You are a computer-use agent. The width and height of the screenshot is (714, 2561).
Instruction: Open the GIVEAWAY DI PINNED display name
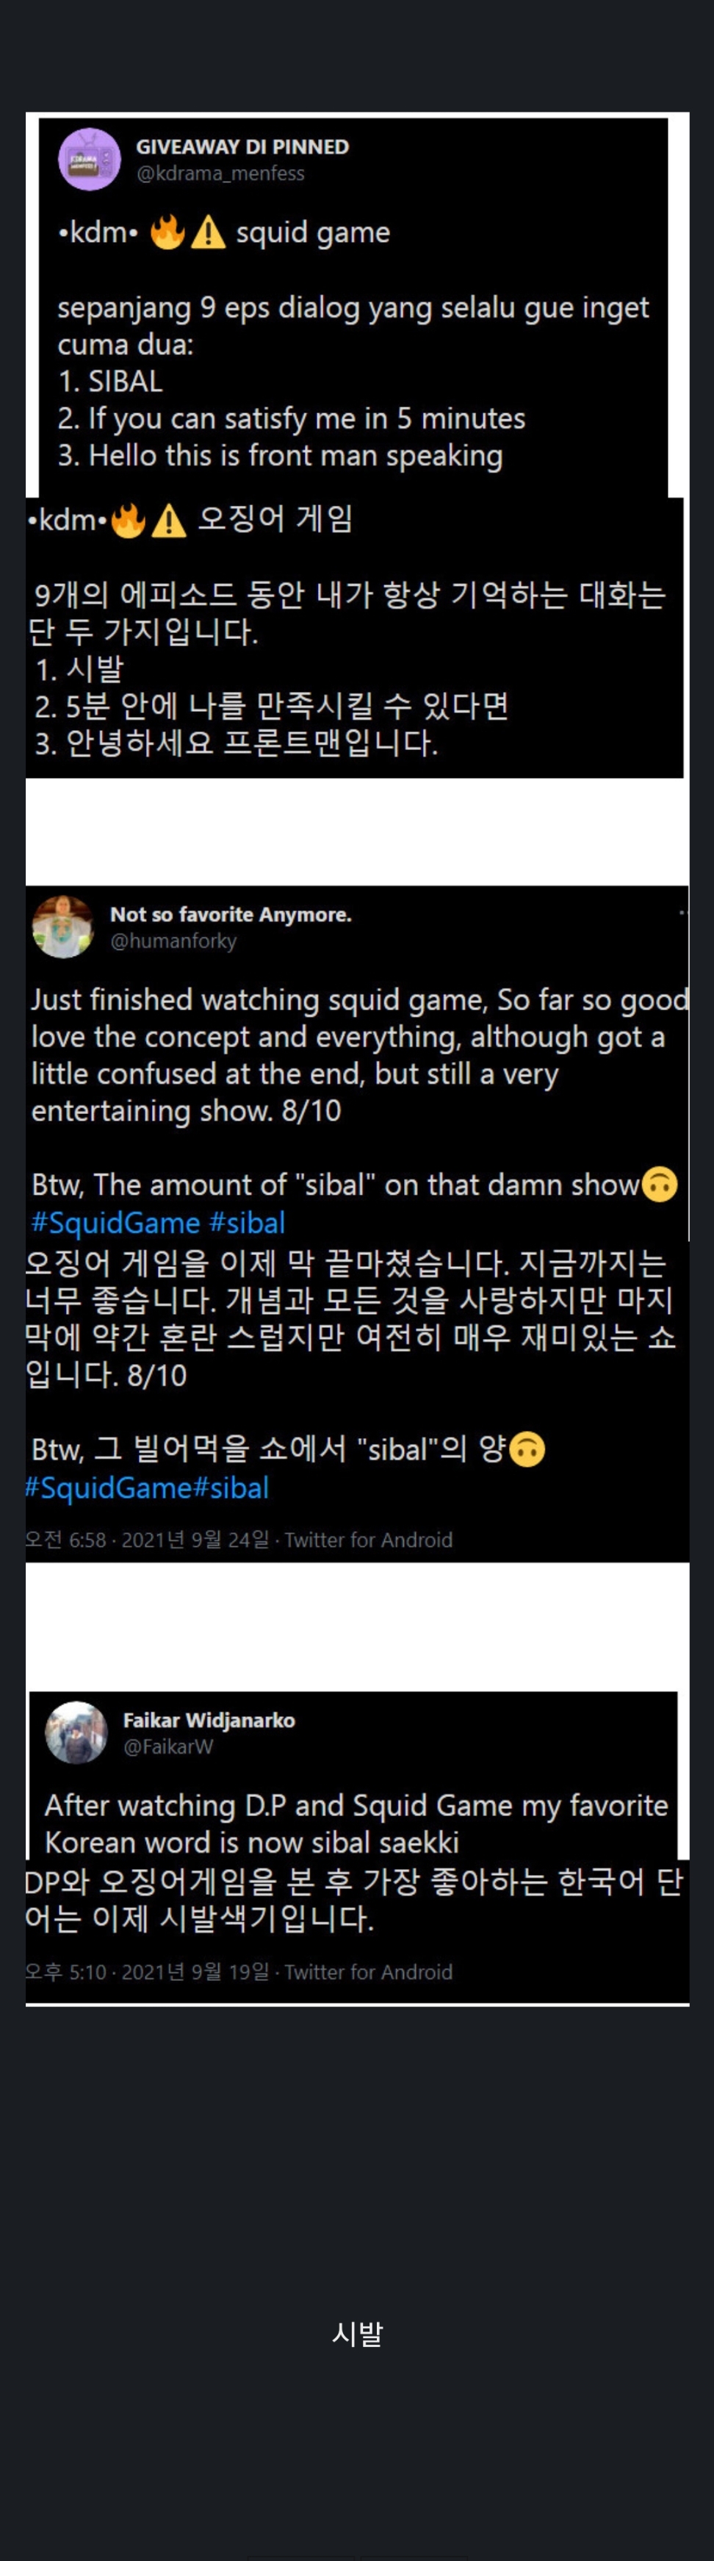coord(242,147)
